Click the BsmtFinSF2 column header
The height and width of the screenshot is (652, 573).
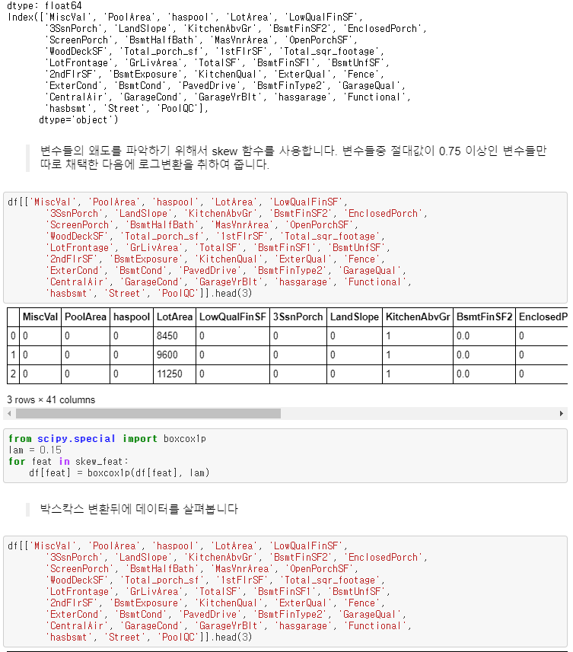pos(485,316)
